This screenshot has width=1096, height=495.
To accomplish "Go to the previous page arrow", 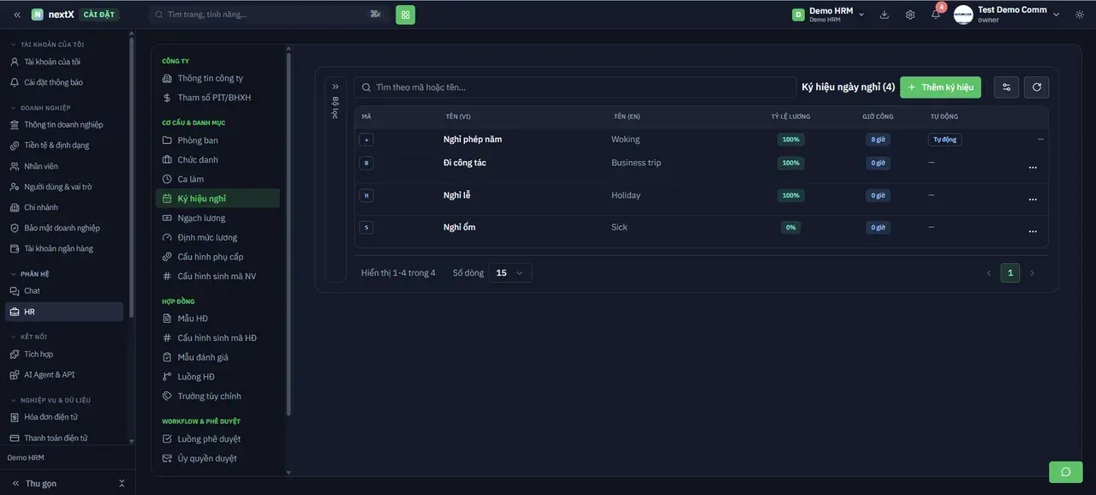I will [989, 273].
